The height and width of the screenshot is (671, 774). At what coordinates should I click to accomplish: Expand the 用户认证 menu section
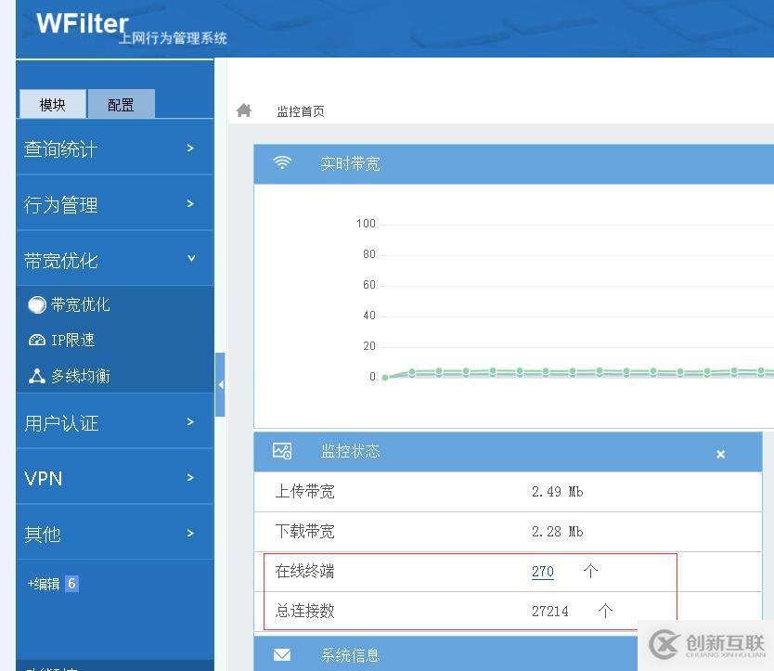113,423
